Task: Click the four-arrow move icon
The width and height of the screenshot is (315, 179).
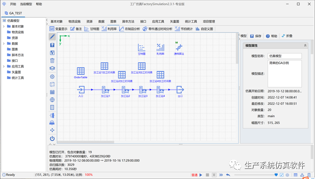Action: point(52,130)
